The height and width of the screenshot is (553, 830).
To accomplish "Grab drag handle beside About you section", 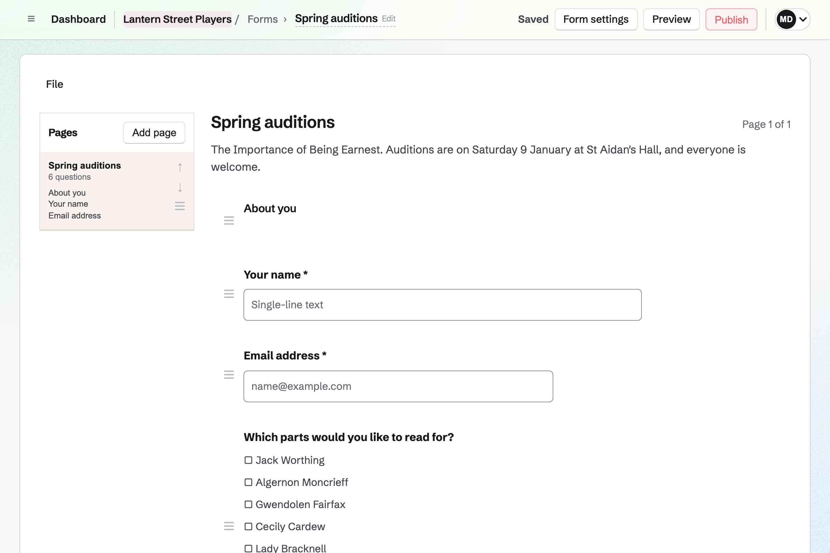I will coord(229,221).
